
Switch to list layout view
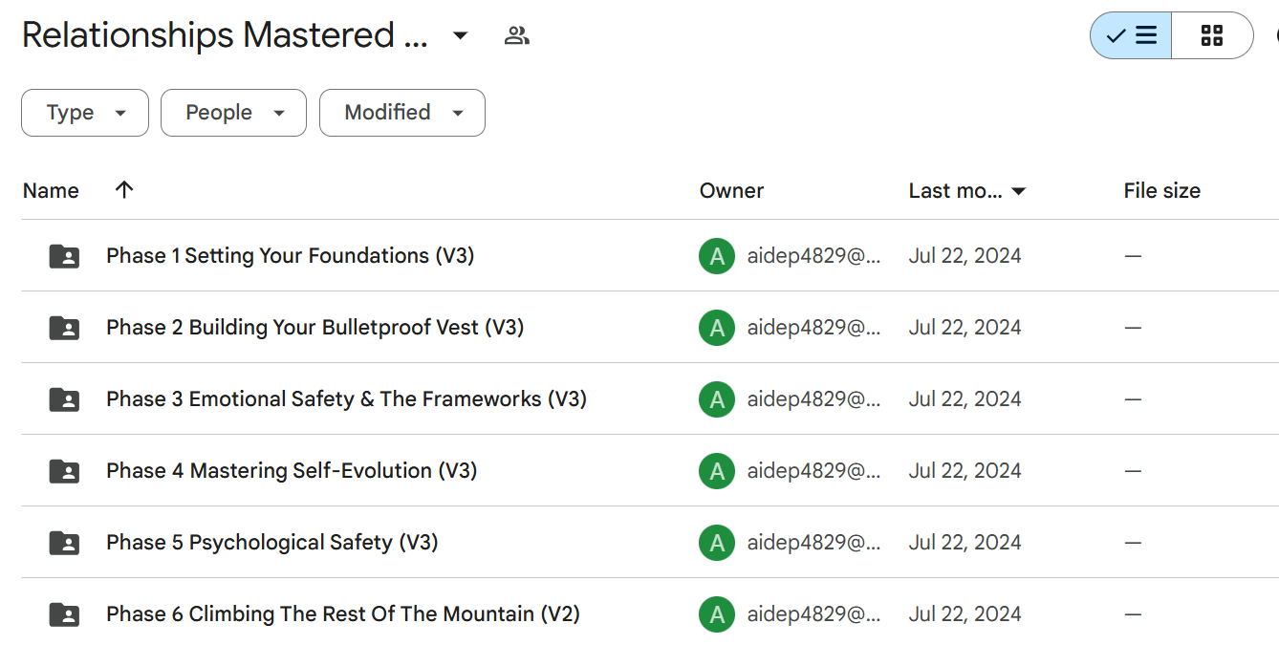pyautogui.click(x=1132, y=36)
